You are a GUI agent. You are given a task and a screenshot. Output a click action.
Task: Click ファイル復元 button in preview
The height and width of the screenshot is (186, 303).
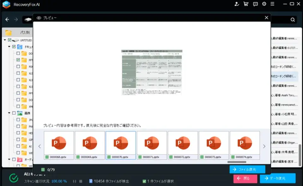coord(247,169)
